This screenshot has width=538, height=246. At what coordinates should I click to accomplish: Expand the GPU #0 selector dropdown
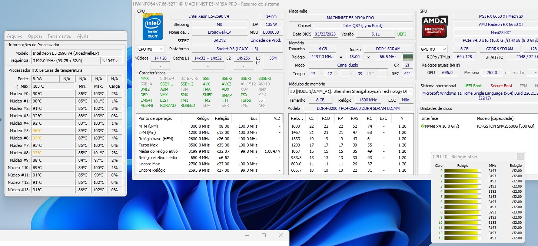[x=434, y=49]
